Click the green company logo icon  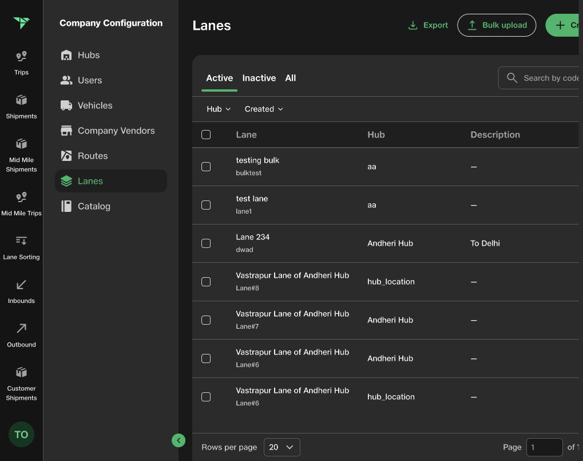(21, 23)
